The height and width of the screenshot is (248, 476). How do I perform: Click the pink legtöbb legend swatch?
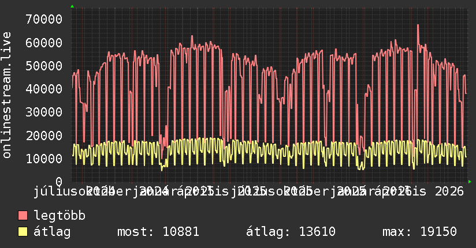[x=23, y=216]
